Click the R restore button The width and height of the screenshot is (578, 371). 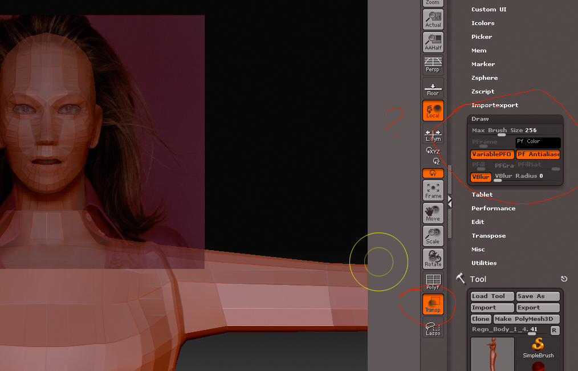coord(555,331)
